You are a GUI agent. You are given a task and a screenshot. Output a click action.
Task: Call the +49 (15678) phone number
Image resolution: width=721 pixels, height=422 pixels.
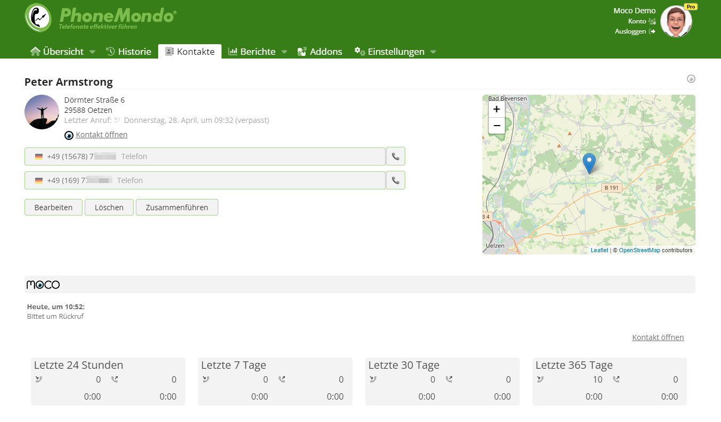[x=395, y=156]
